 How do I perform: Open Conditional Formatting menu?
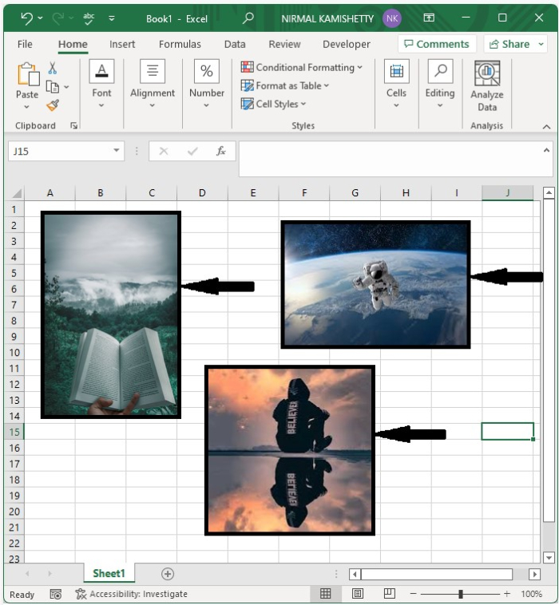(x=302, y=68)
